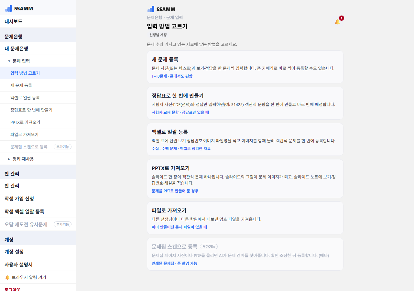Collapse the 문제 입력 tree section
Viewport: 414px width, 291px height.
38,61
